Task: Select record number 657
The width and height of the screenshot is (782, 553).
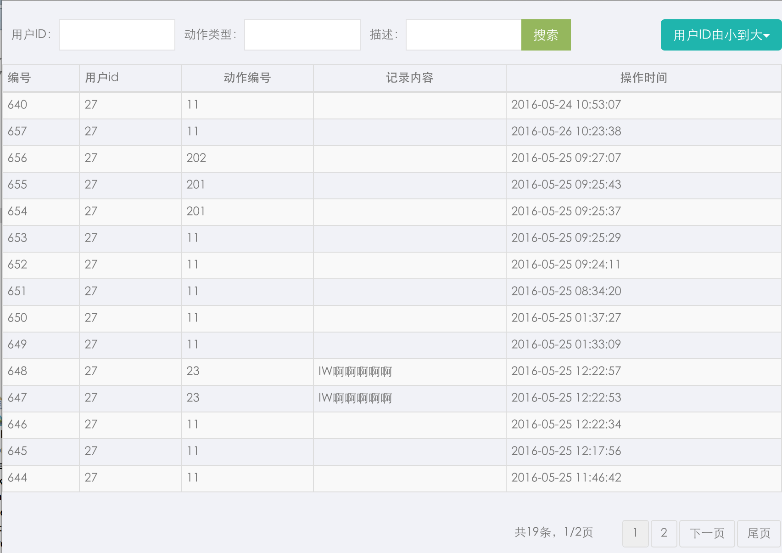Action: click(17, 131)
